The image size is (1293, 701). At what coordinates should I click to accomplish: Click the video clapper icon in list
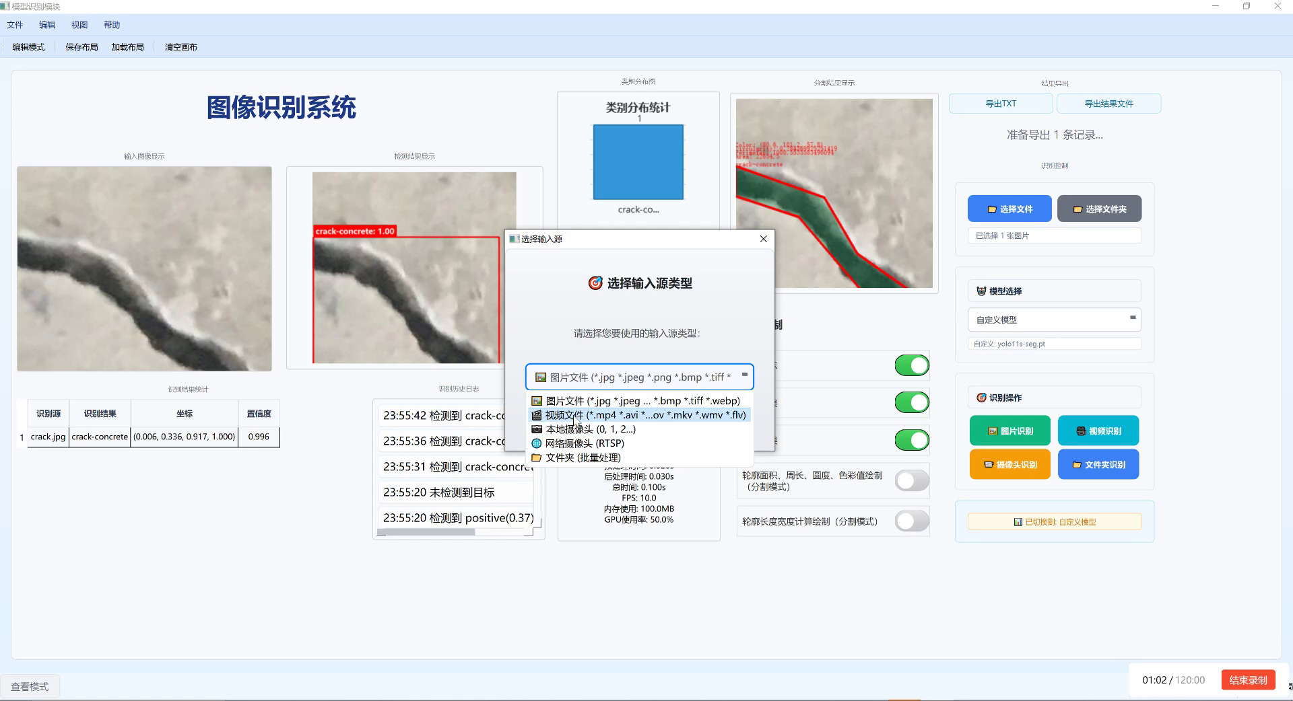click(536, 415)
